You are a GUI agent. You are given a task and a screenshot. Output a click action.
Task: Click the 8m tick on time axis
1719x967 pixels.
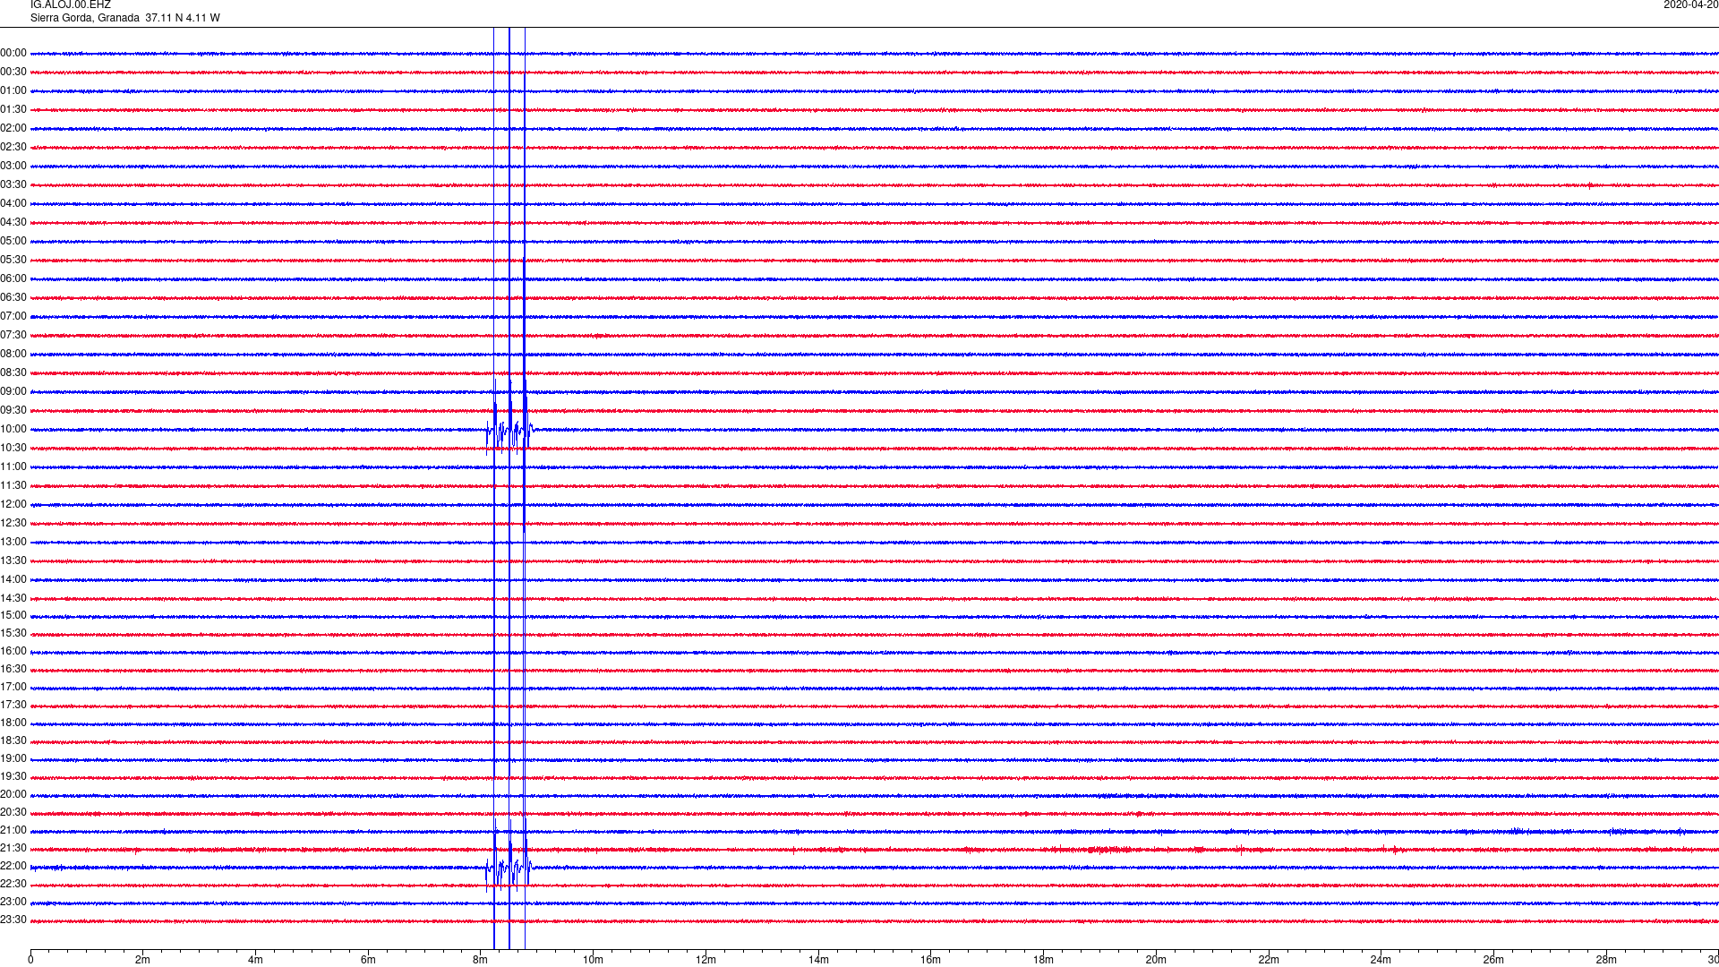481,960
